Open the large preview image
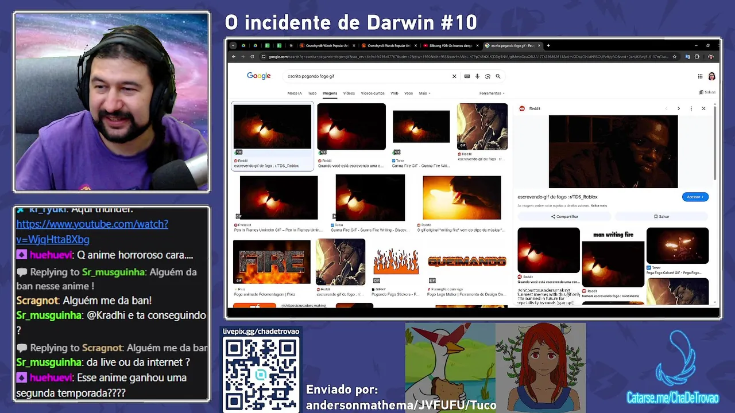735x413 pixels. pyautogui.click(x=613, y=151)
